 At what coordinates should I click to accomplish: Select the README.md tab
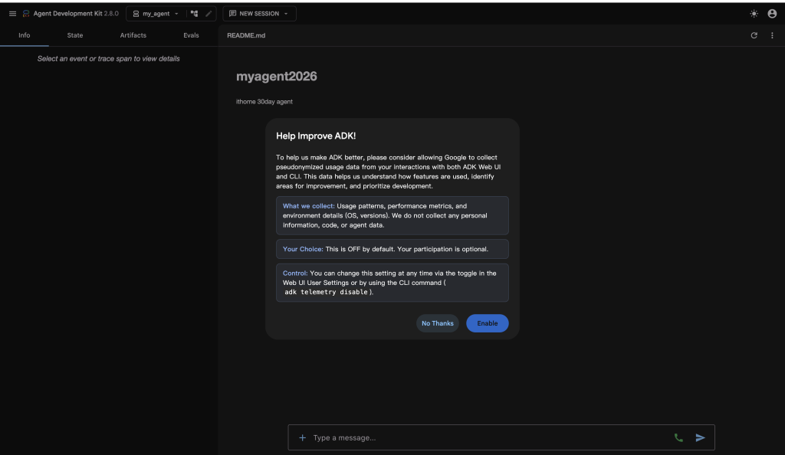(x=246, y=35)
